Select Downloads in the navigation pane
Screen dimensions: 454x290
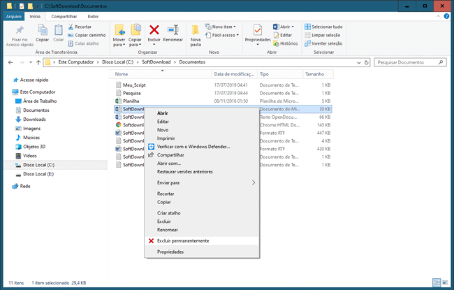(x=34, y=119)
